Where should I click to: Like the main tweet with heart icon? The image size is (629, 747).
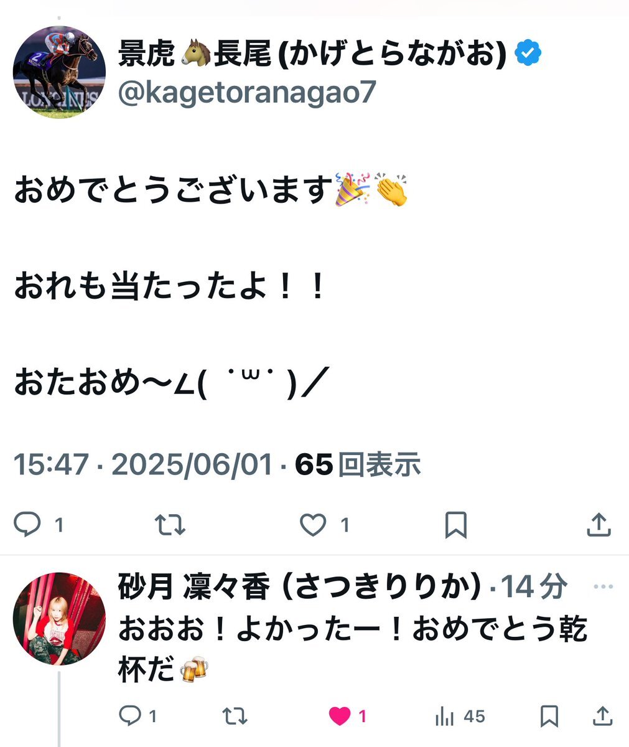313,525
